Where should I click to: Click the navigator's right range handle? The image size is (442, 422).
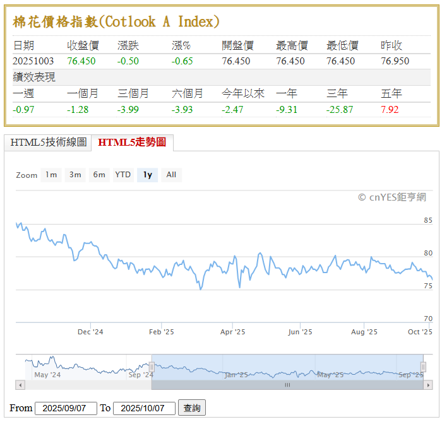[423, 367]
